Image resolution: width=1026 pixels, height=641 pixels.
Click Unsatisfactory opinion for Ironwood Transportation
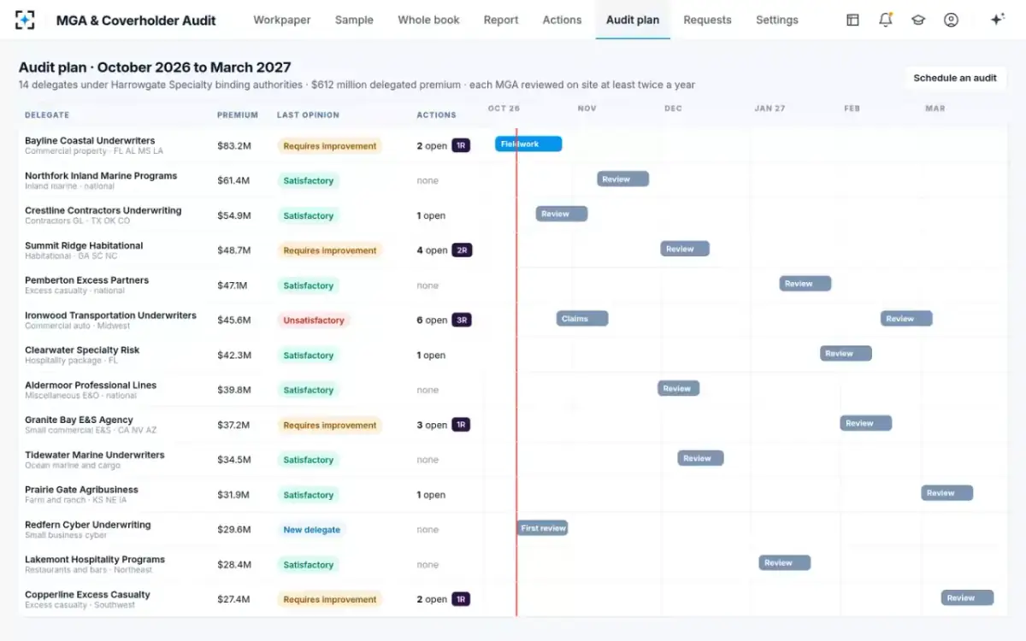[x=314, y=320]
